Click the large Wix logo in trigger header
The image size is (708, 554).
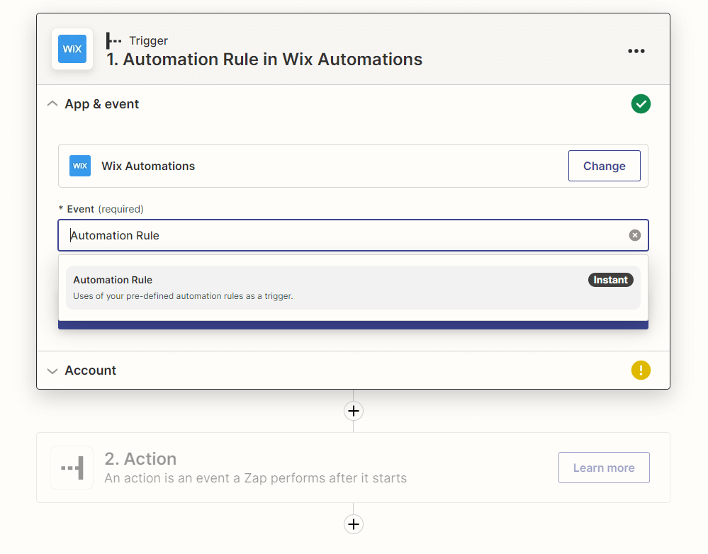[72, 49]
